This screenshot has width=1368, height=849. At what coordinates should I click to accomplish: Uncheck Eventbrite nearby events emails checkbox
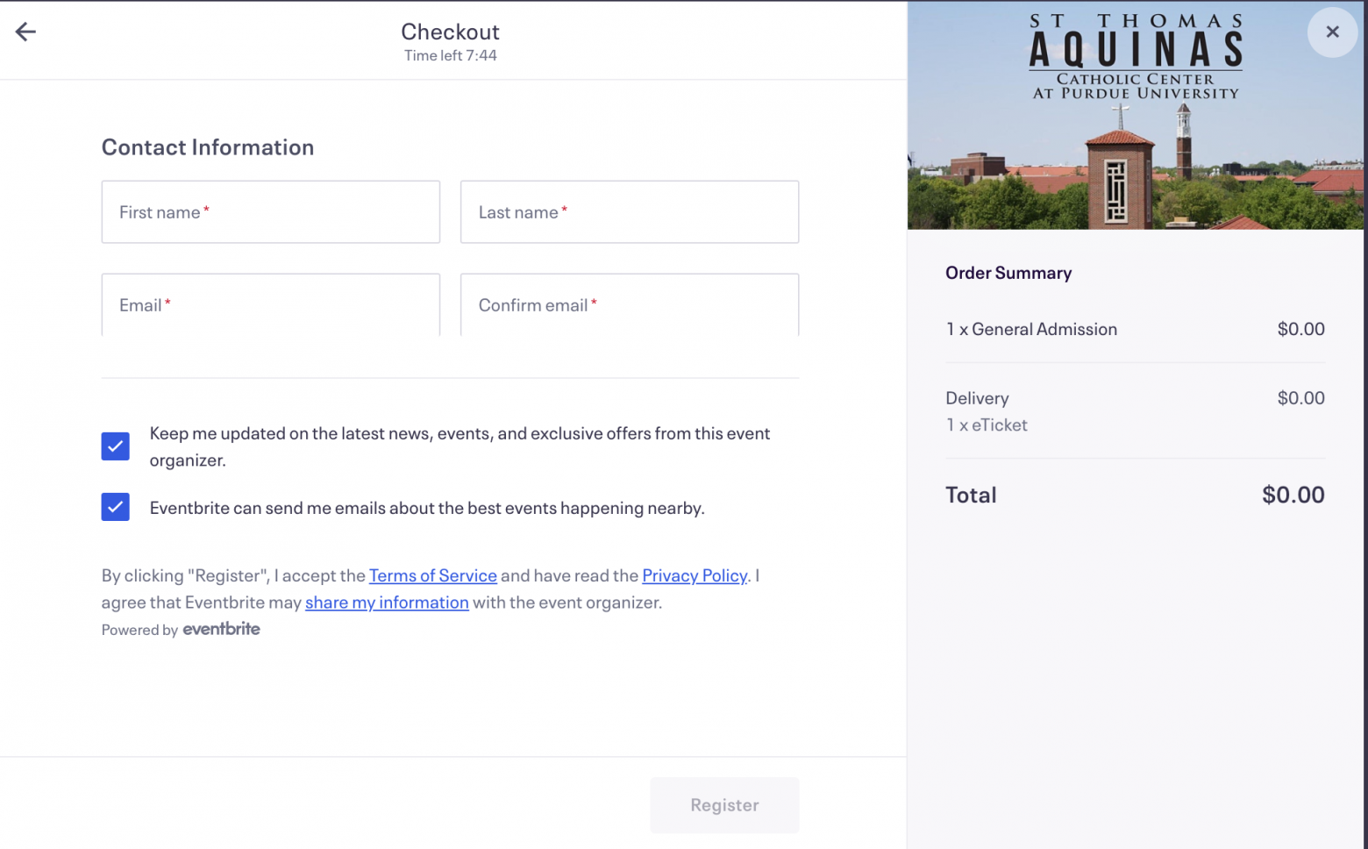(116, 507)
